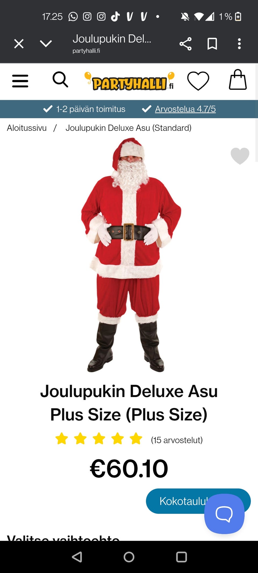The height and width of the screenshot is (573, 258).
Task: Open the site search magnifier
Action: click(x=60, y=80)
